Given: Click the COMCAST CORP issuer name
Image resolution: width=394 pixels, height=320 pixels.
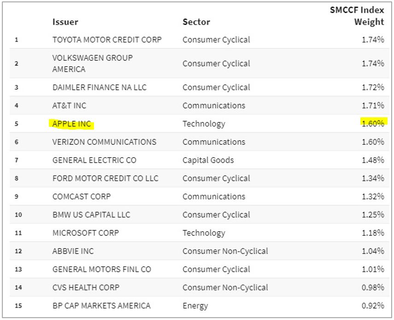Looking at the screenshot, I should pos(82,196).
